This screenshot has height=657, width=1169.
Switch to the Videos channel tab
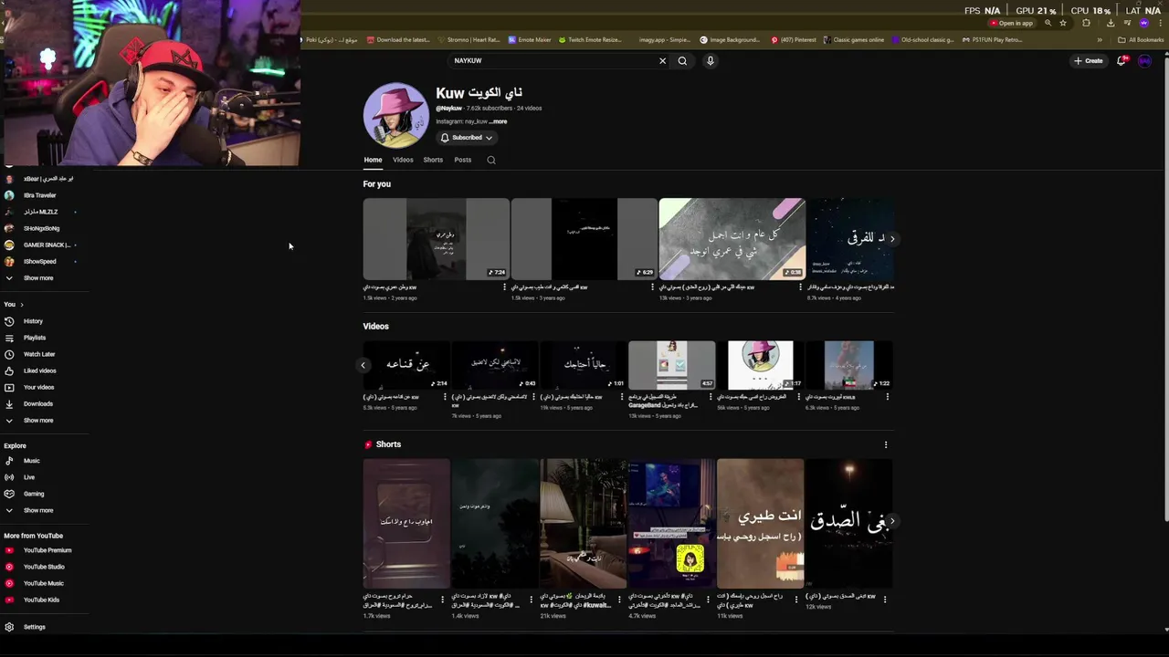(x=403, y=160)
